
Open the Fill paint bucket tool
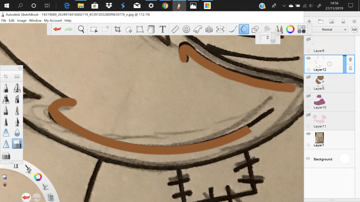tap(151, 29)
